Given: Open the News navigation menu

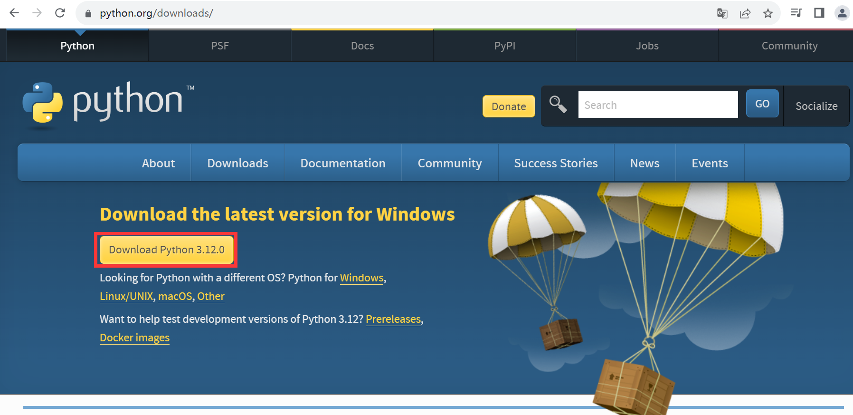Looking at the screenshot, I should pyautogui.click(x=644, y=163).
